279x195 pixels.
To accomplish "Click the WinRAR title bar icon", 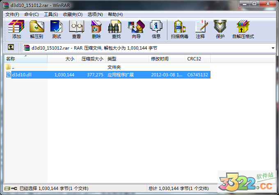I will (x=6, y=5).
